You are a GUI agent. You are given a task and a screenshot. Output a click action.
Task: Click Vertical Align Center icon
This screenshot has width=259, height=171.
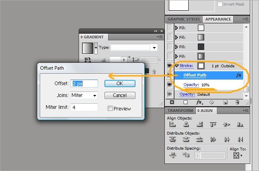pos(226,124)
